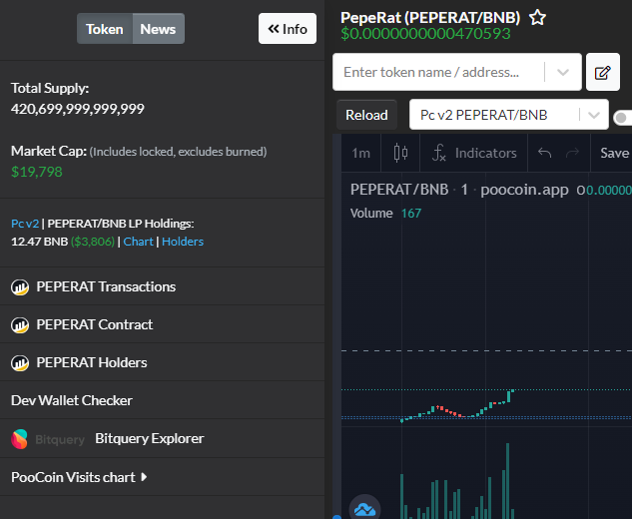The width and height of the screenshot is (632, 519).
Task: Click the Bitquery logo icon
Action: (19, 439)
